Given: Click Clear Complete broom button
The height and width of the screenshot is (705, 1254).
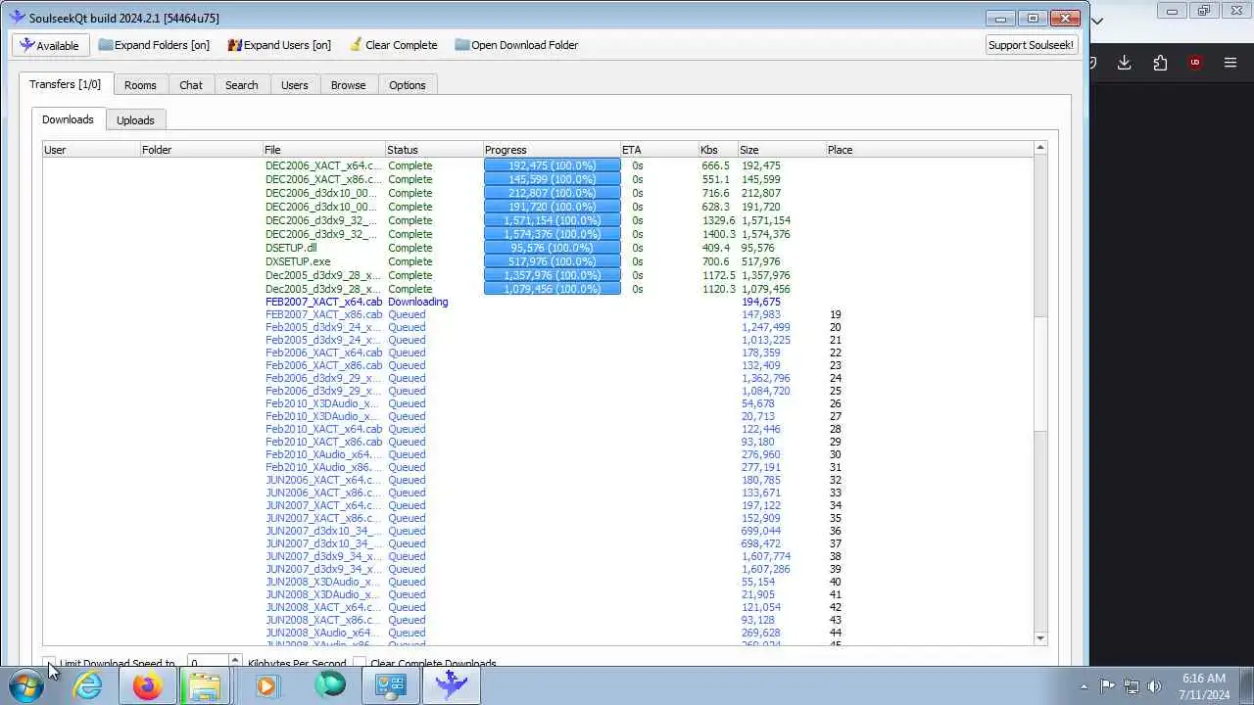Looking at the screenshot, I should [394, 45].
